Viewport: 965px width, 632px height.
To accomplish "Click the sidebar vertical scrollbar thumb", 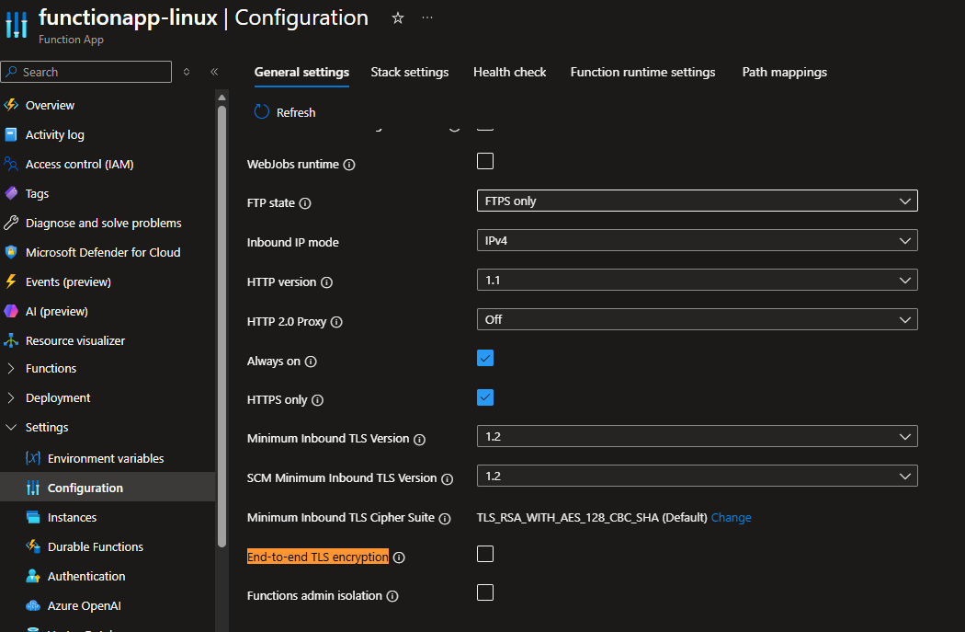I will coord(222,327).
